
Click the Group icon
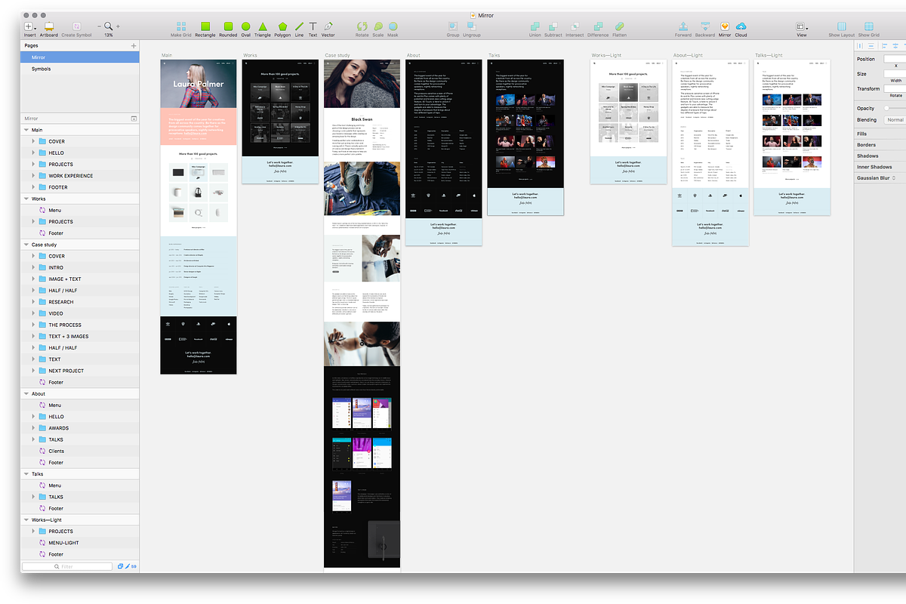(x=453, y=26)
